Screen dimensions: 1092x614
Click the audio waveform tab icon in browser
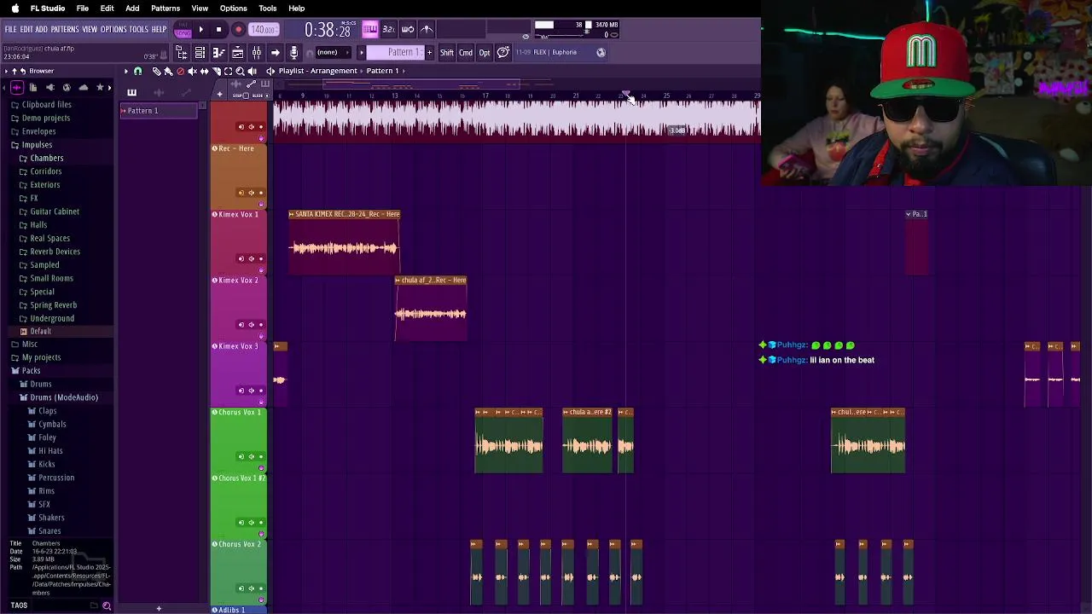click(x=16, y=87)
